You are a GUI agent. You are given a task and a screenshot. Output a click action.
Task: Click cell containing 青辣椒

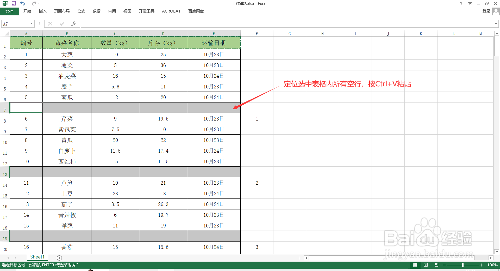pos(67,215)
